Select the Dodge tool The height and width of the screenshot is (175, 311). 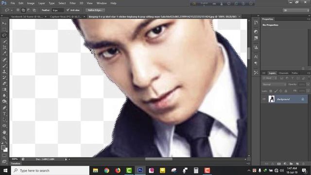click(4, 102)
